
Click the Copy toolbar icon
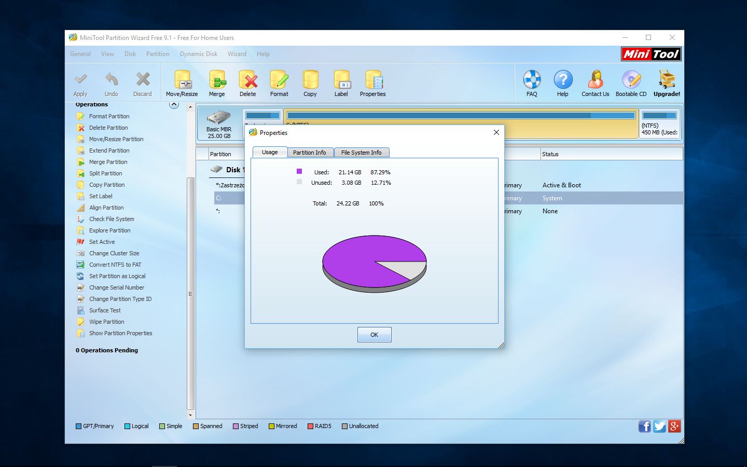[x=310, y=80]
